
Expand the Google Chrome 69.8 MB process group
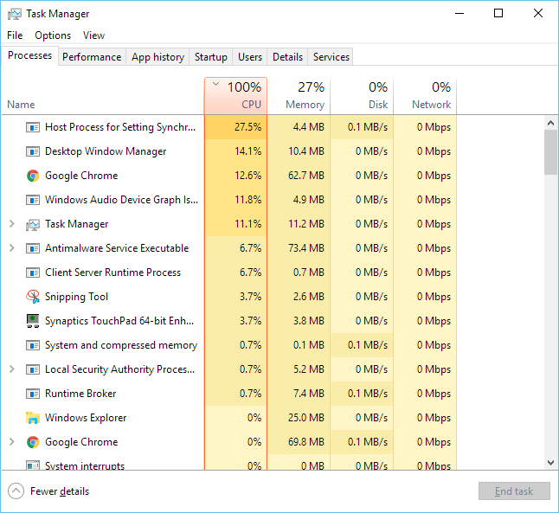coord(12,442)
